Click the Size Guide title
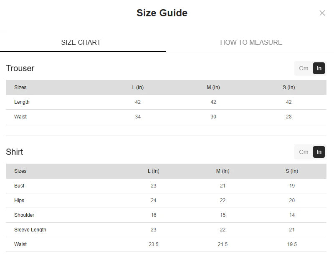The width and height of the screenshot is (334, 262). click(x=162, y=13)
